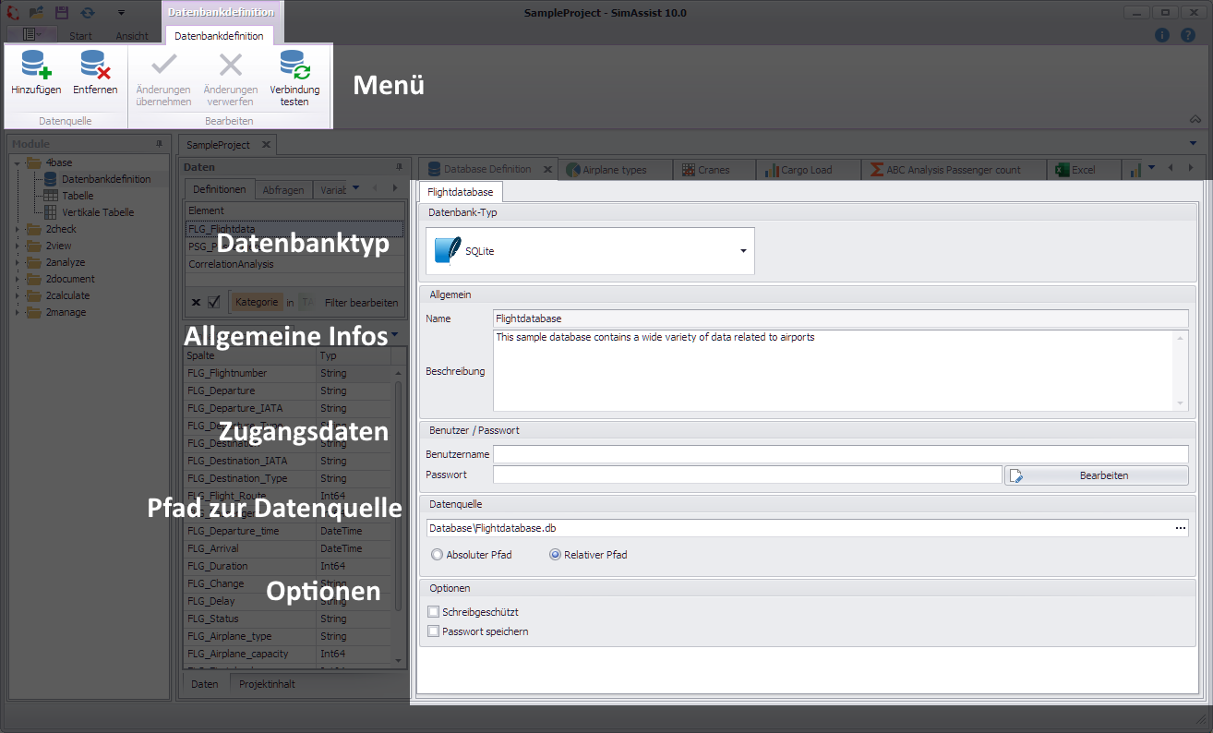Image resolution: width=1213 pixels, height=733 pixels.
Task: Click the help question mark icon
Action: pyautogui.click(x=1188, y=35)
